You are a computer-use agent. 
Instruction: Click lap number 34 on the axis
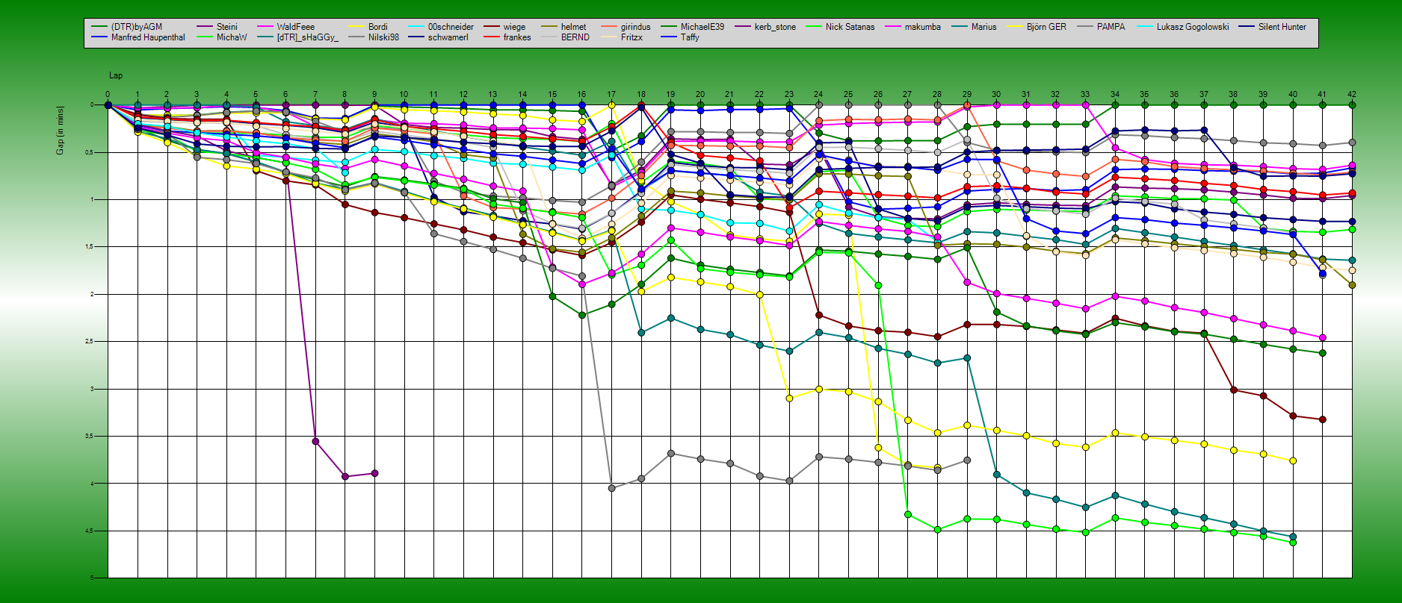click(x=1115, y=95)
